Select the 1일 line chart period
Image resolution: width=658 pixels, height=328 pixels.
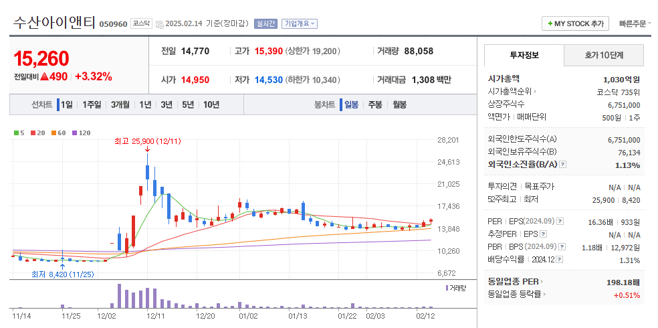tap(66, 104)
